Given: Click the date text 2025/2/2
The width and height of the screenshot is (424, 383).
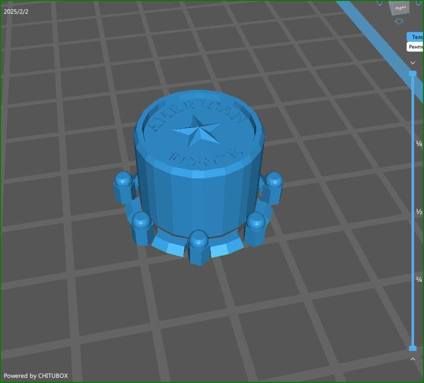Looking at the screenshot, I should tap(16, 12).
